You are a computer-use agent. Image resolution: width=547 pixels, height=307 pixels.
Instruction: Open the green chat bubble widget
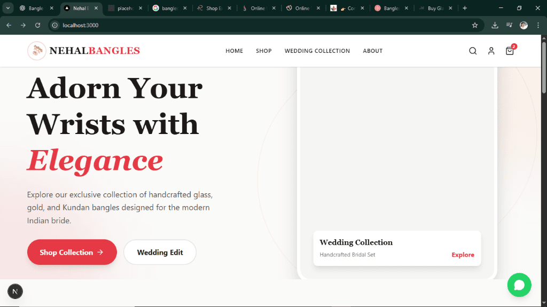(x=519, y=285)
